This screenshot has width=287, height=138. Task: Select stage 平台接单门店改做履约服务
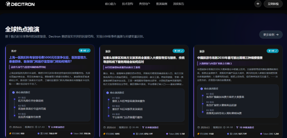[x=127, y=117]
